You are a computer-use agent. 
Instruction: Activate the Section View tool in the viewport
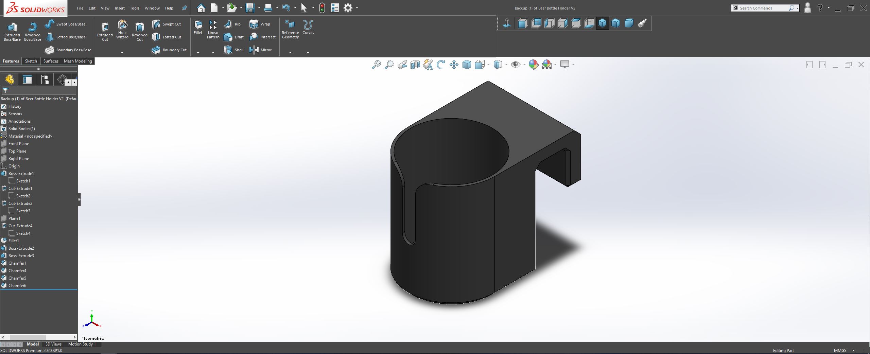[x=415, y=65]
